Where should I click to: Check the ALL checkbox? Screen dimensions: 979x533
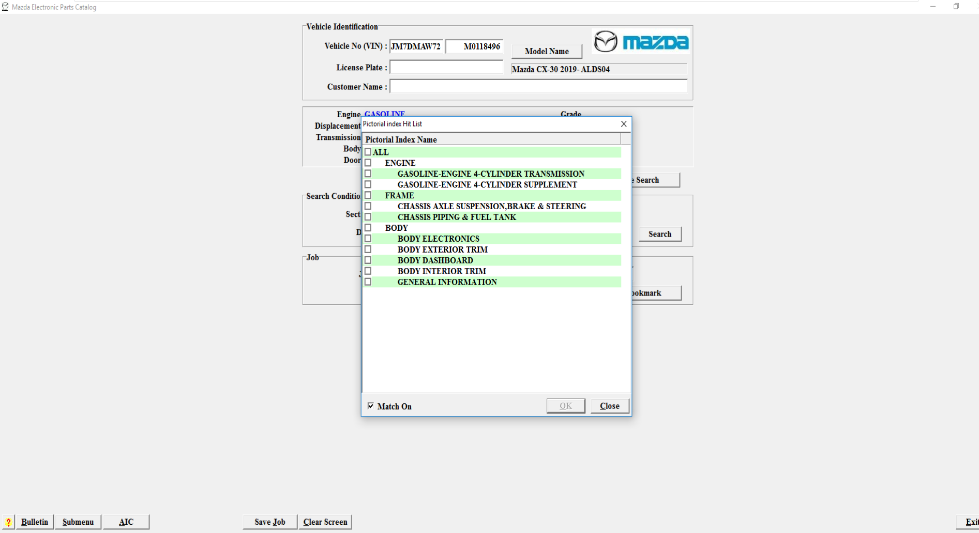pyautogui.click(x=368, y=152)
